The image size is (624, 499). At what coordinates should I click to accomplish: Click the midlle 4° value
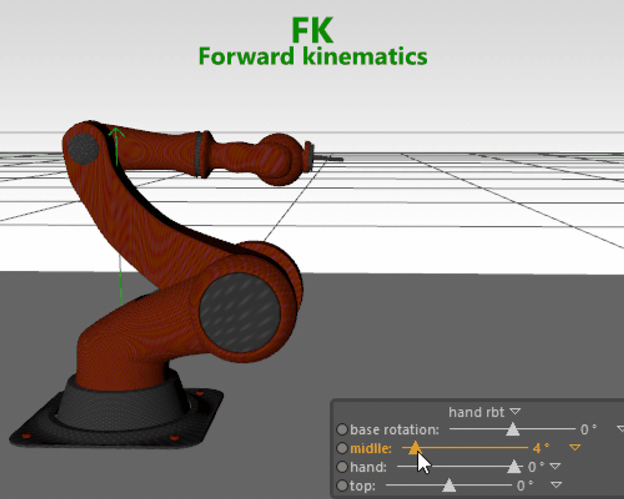(x=541, y=448)
